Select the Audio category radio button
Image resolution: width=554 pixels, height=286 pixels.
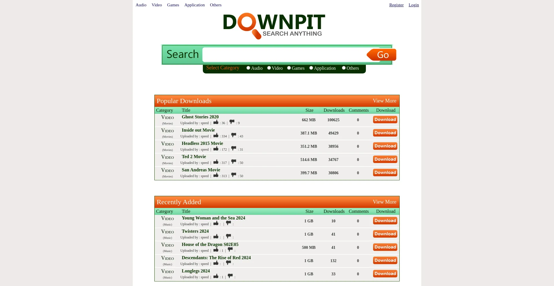(x=248, y=68)
